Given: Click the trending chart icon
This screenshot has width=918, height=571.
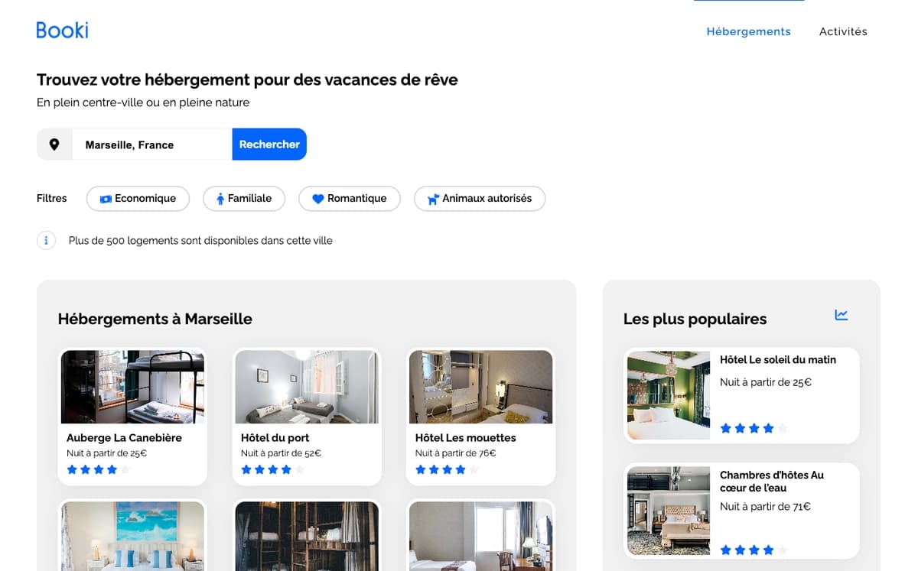Looking at the screenshot, I should point(841,315).
